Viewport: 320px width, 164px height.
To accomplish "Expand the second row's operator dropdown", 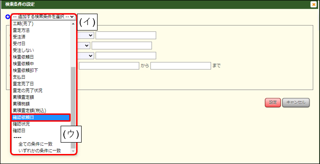I will [83, 46].
